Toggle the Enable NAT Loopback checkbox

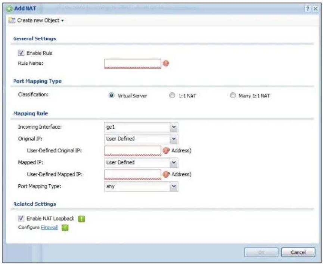click(x=21, y=218)
